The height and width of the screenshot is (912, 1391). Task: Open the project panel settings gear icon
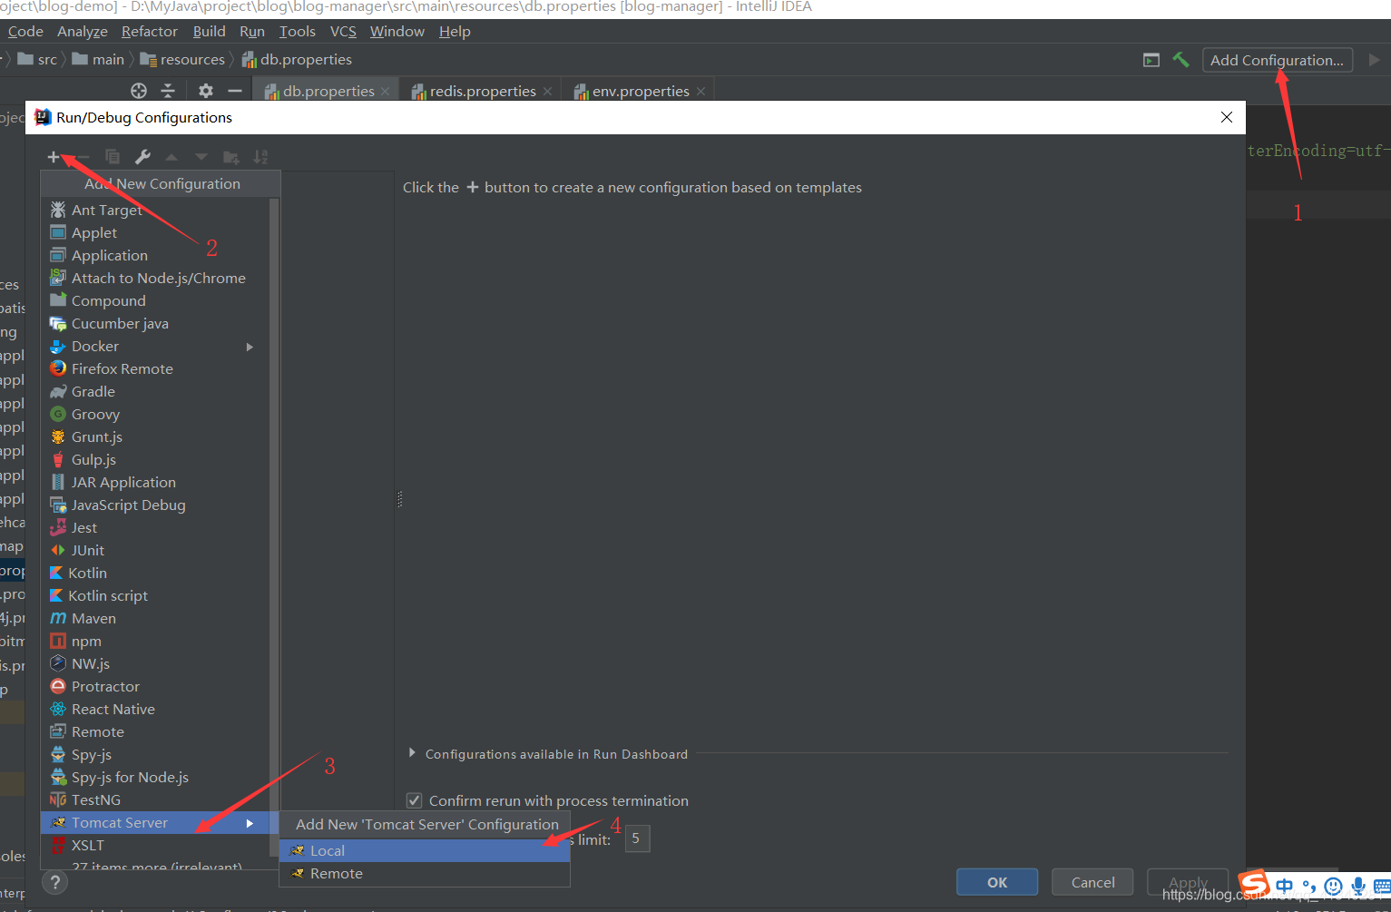(x=206, y=91)
